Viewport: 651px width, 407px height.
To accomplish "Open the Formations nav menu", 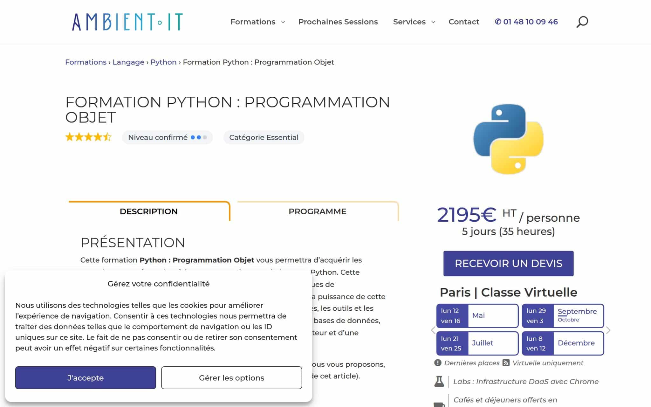I will pyautogui.click(x=253, y=22).
